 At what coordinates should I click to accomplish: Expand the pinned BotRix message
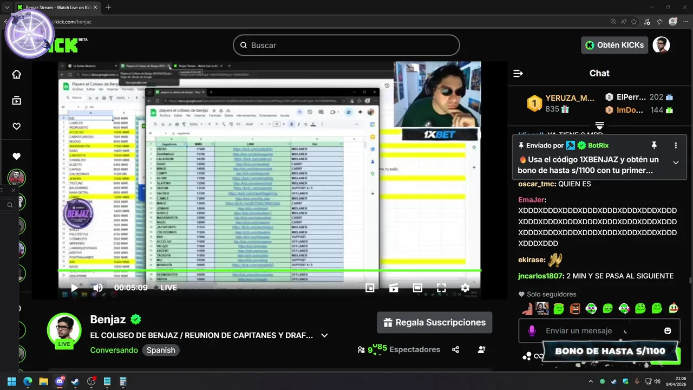click(676, 162)
